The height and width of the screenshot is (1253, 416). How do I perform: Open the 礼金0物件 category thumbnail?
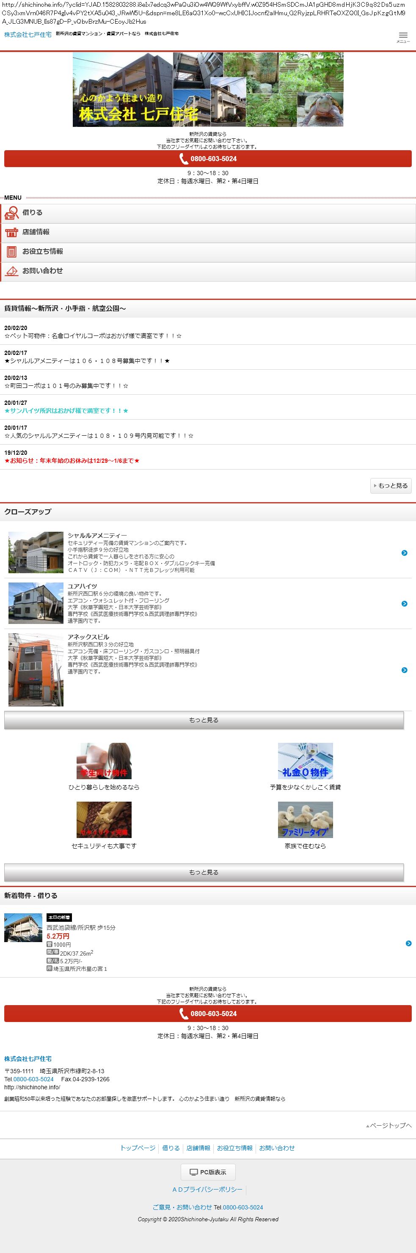[x=305, y=761]
